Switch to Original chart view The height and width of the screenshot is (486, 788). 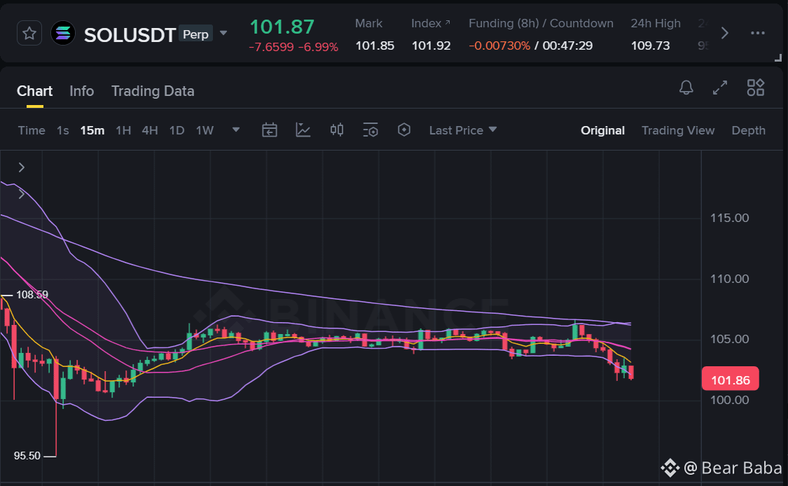tap(602, 131)
